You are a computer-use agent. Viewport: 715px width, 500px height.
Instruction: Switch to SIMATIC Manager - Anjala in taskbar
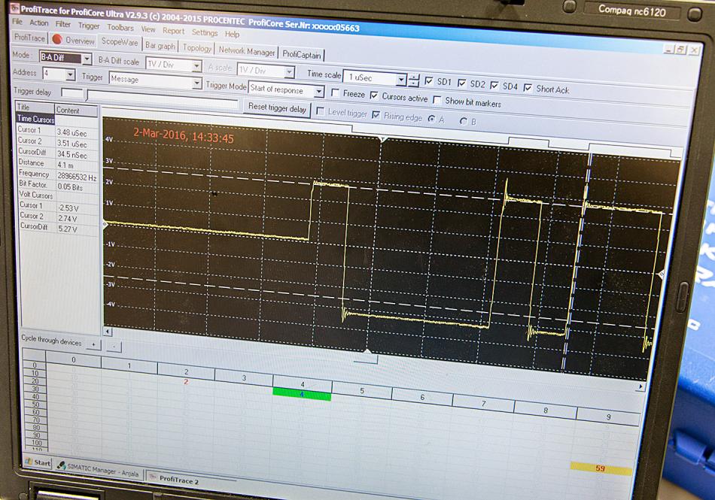[99, 469]
